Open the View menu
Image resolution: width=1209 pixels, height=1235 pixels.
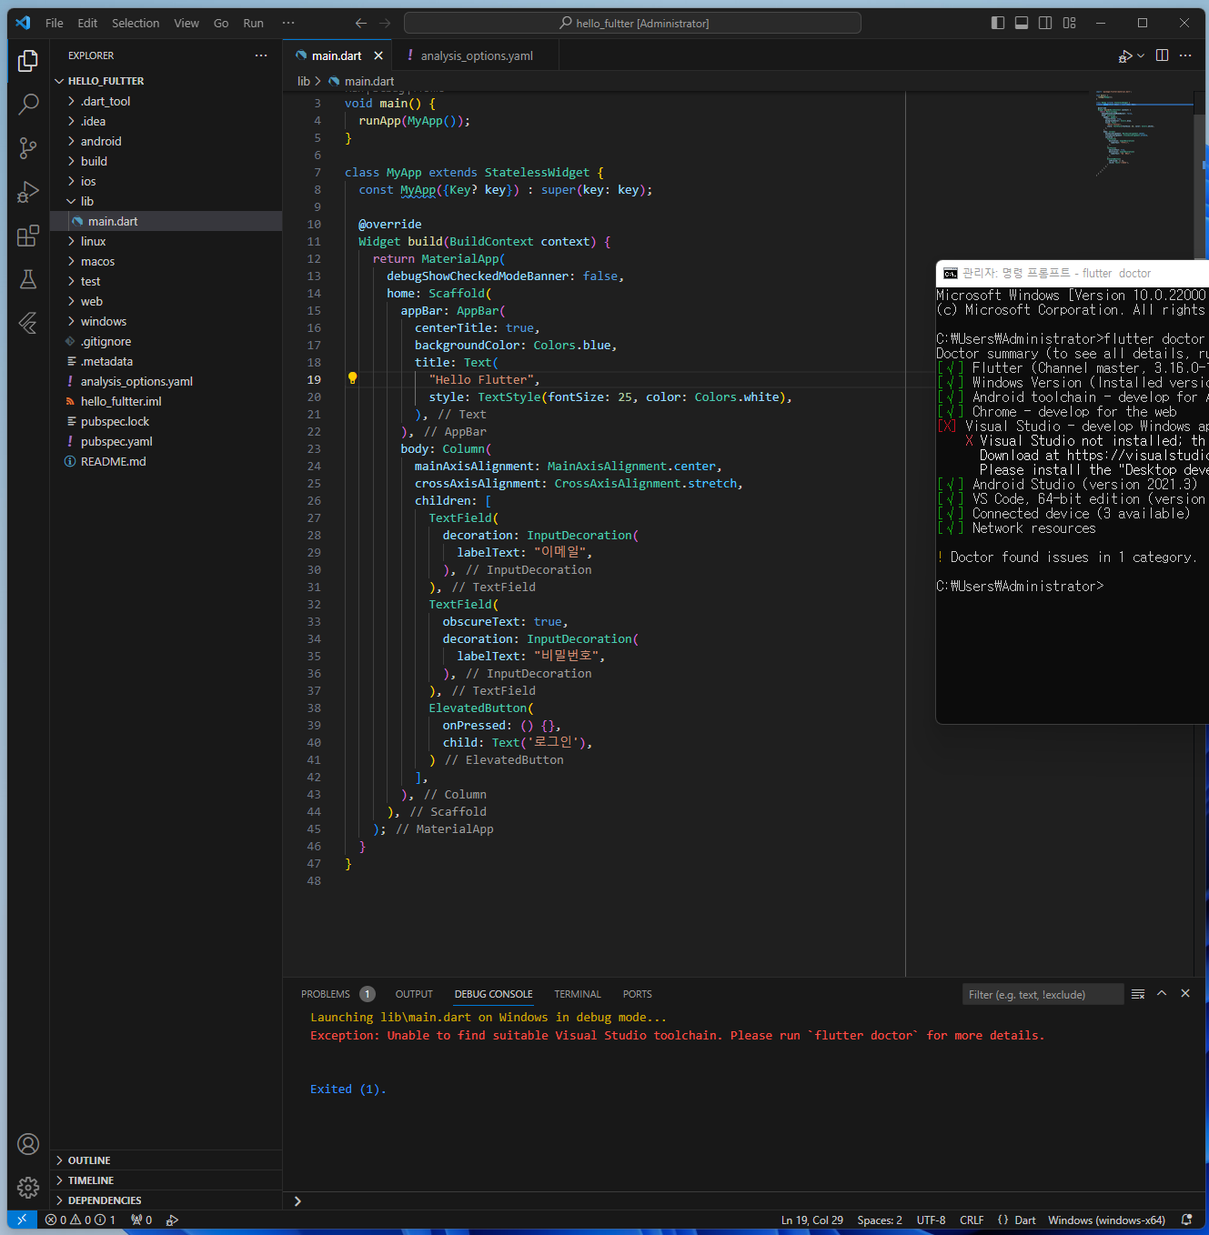[x=186, y=23]
